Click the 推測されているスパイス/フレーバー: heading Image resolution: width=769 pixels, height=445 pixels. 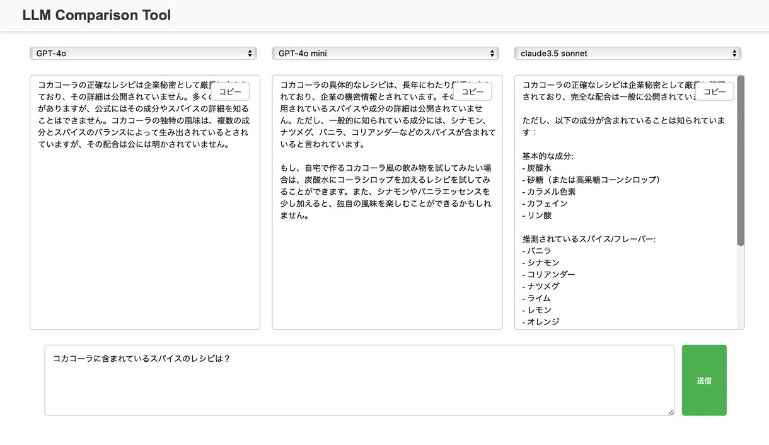(589, 240)
